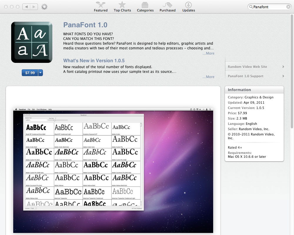Click What's New in Version 1.0.5 heading
This screenshot has height=235, width=294.
point(94,61)
